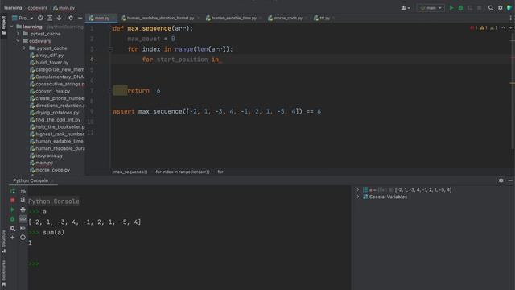
Task: Open Project panel options gear
Action: (x=71, y=18)
